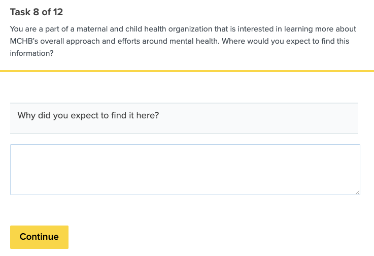Click the word "information?" ending the description
This screenshot has height=256, width=374.
pyautogui.click(x=31, y=53)
